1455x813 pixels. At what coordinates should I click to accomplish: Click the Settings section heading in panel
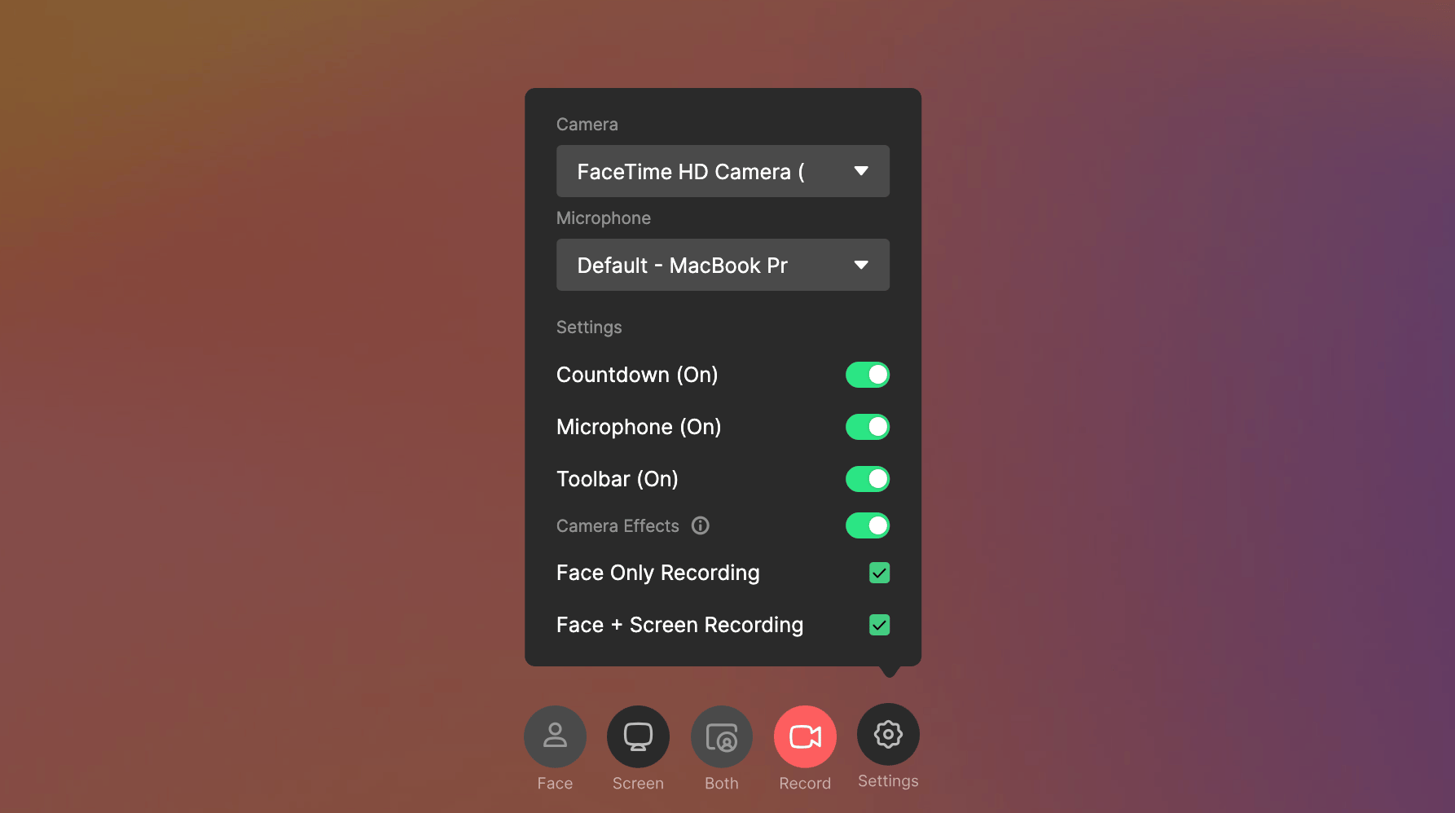pyautogui.click(x=589, y=327)
